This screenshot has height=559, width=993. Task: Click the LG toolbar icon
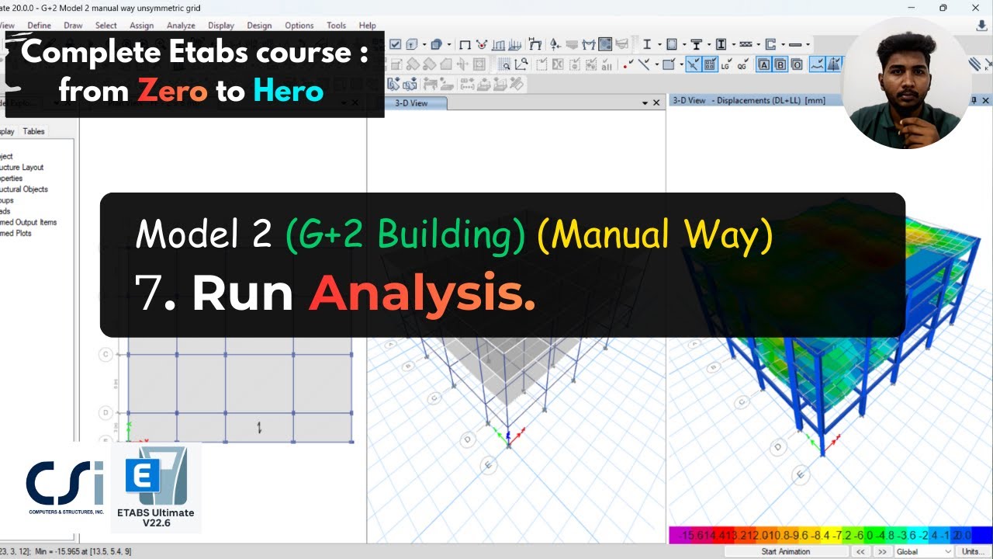(725, 65)
